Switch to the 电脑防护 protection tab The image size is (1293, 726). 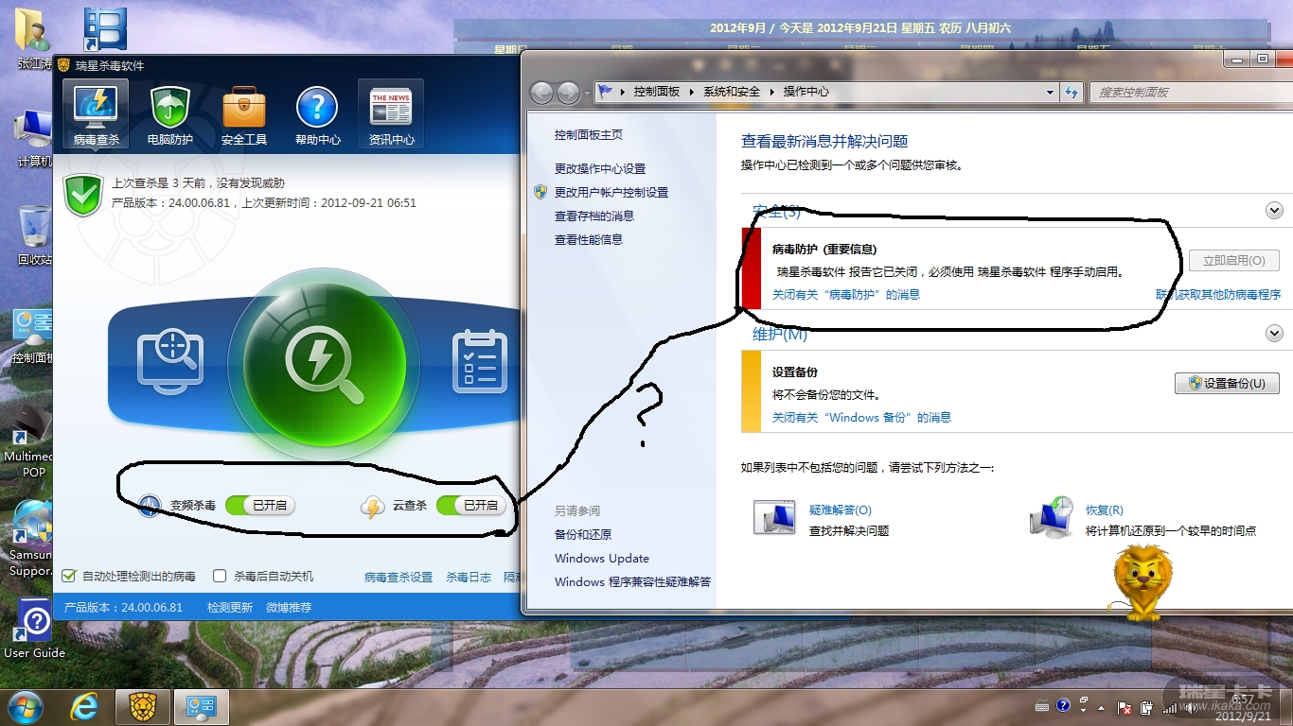click(x=170, y=114)
